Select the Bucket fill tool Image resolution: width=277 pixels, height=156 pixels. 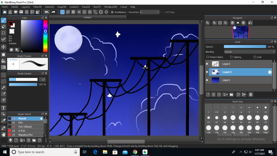[x=4, y=61]
